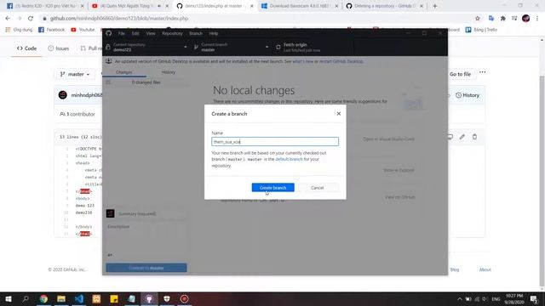The width and height of the screenshot is (545, 306).
Task: Open the what's new link in update banner
Action: click(x=303, y=61)
